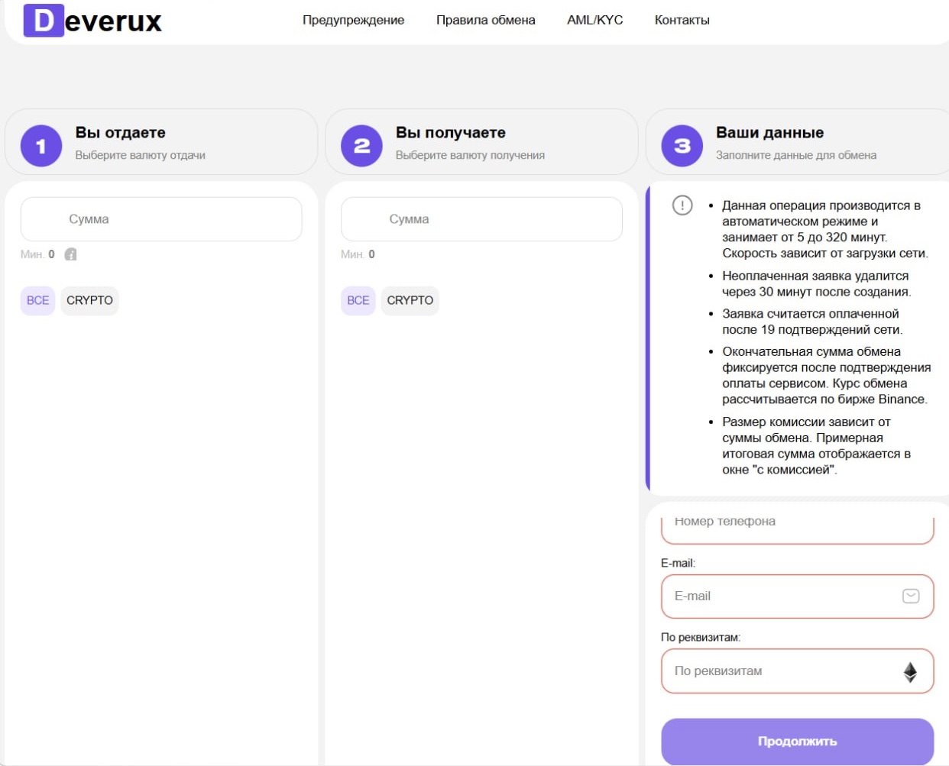
Task: Open the Правила обмена page
Action: click(485, 20)
